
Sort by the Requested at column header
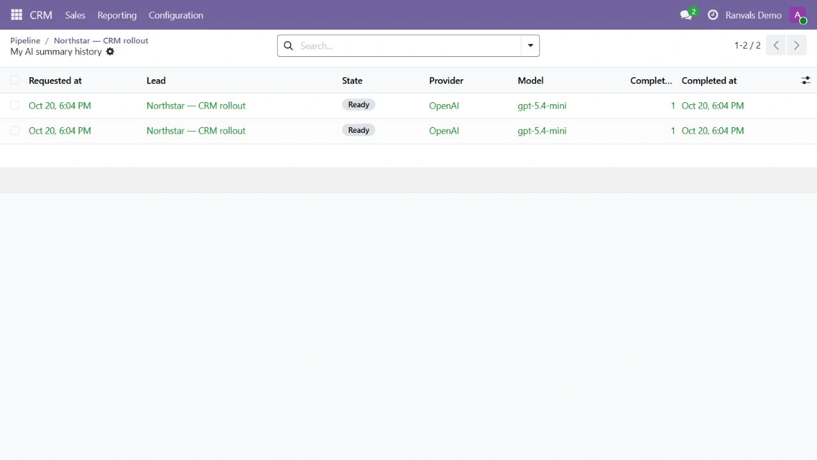[55, 80]
